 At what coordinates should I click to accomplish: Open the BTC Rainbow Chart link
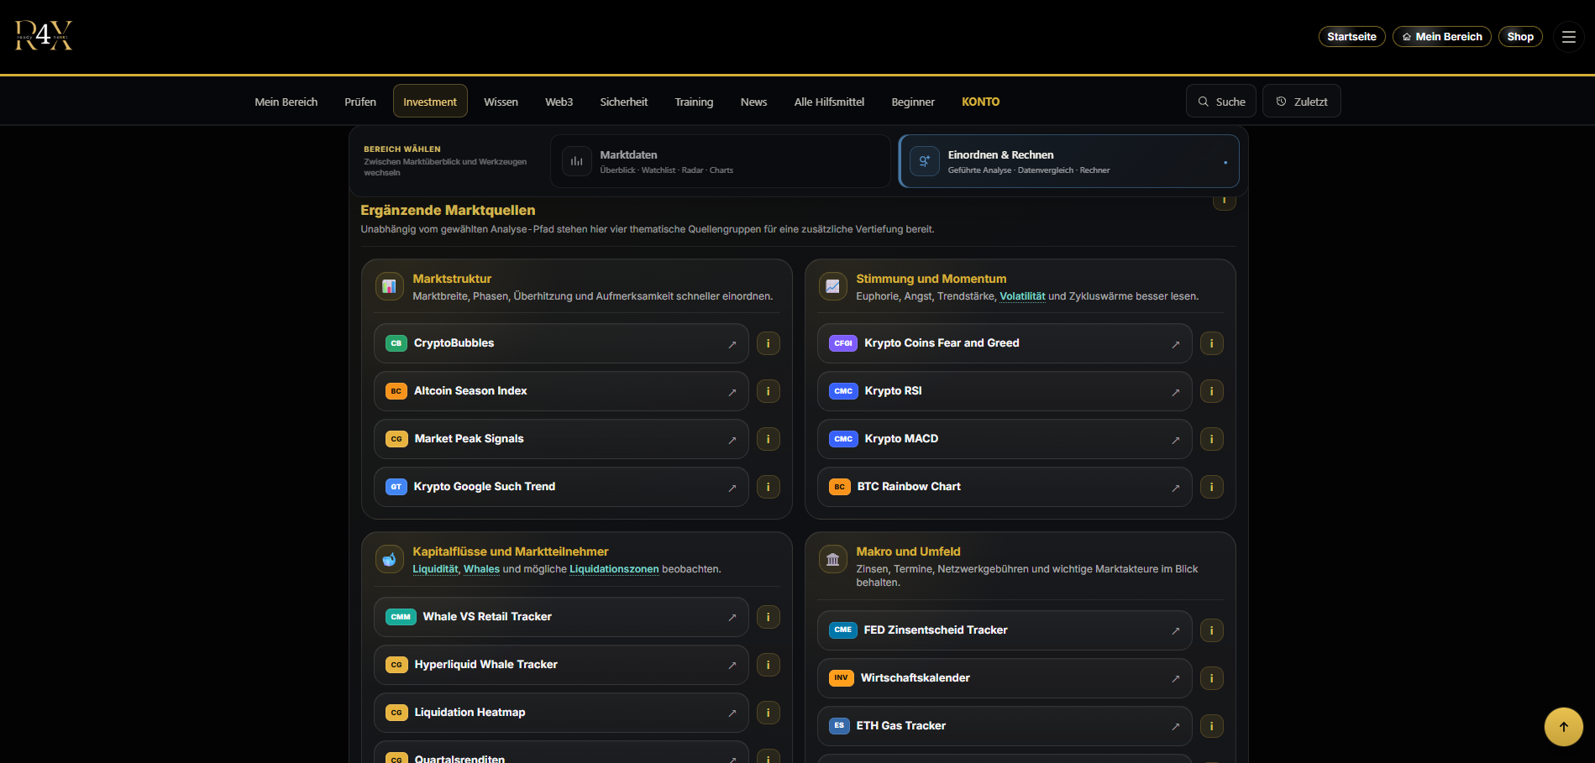pos(1005,487)
